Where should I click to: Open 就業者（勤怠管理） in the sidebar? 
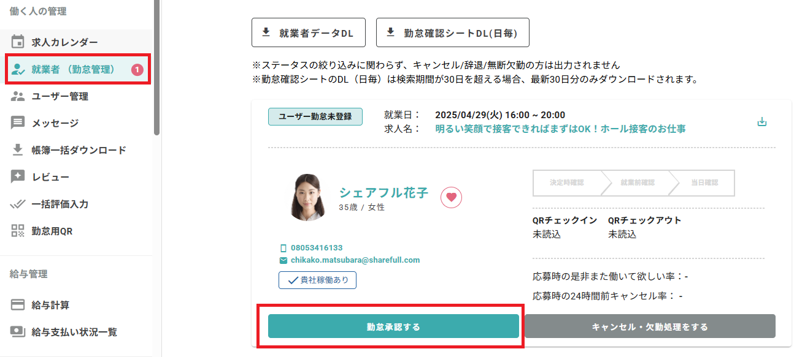pyautogui.click(x=73, y=69)
